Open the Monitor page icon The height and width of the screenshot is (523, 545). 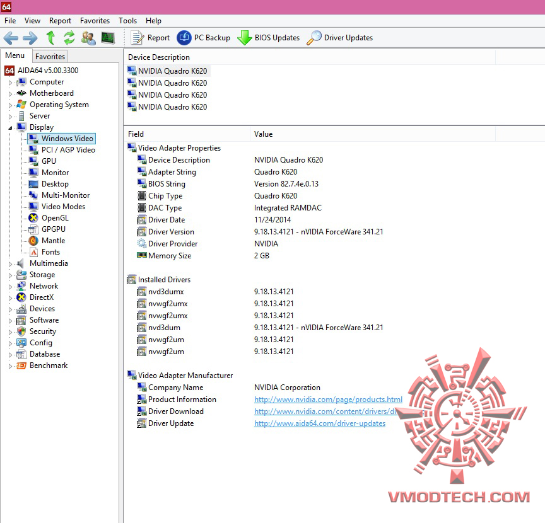(x=33, y=173)
